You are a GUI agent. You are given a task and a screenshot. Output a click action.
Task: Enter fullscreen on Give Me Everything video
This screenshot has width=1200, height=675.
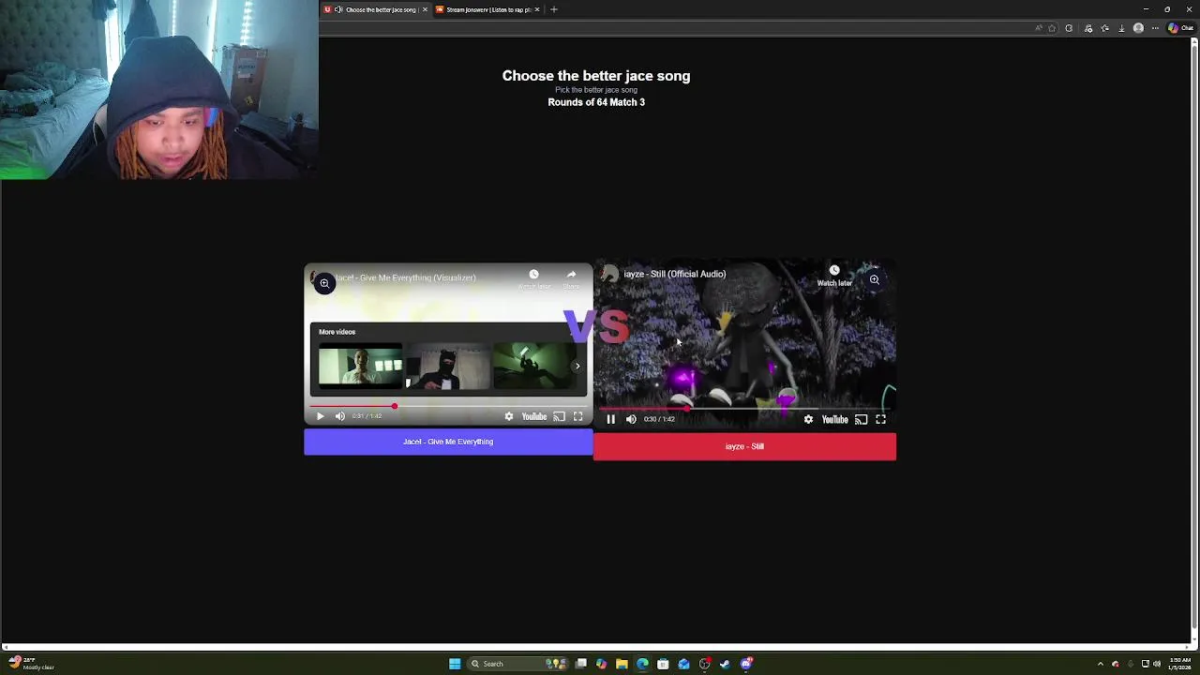578,416
